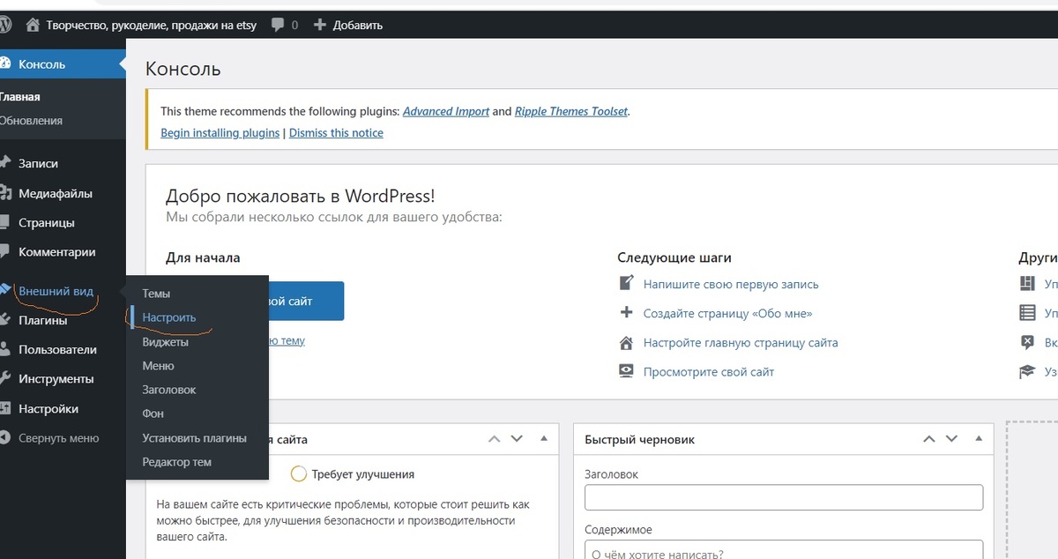This screenshot has height=559, width=1058.
Task: Collapse the site health widget panel
Action: [x=544, y=438]
